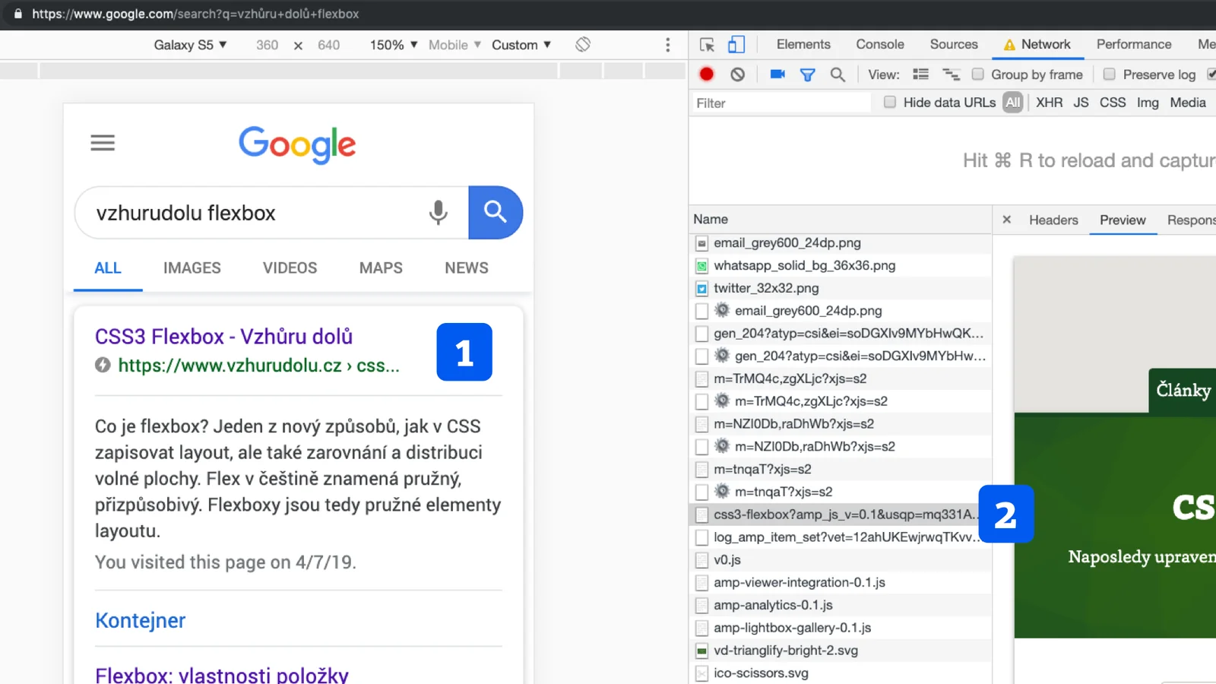
Task: Click the record network log button
Action: [x=706, y=74]
